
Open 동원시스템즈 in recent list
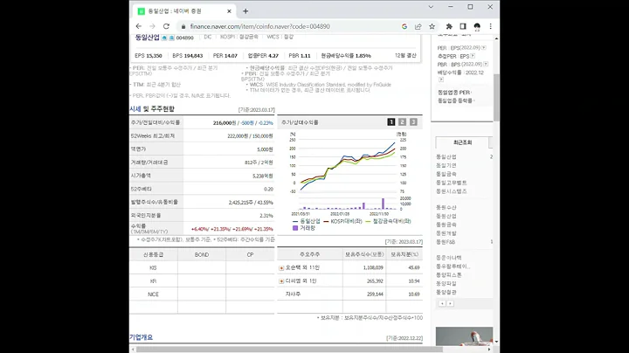click(x=452, y=191)
